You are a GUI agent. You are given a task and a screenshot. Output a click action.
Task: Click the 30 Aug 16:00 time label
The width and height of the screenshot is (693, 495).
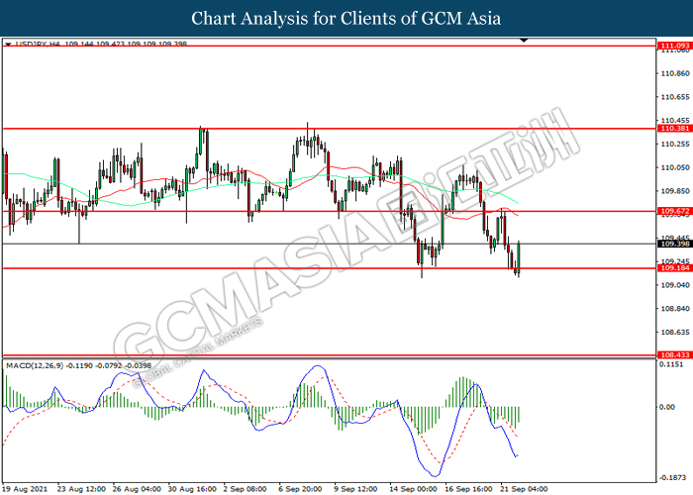point(192,489)
